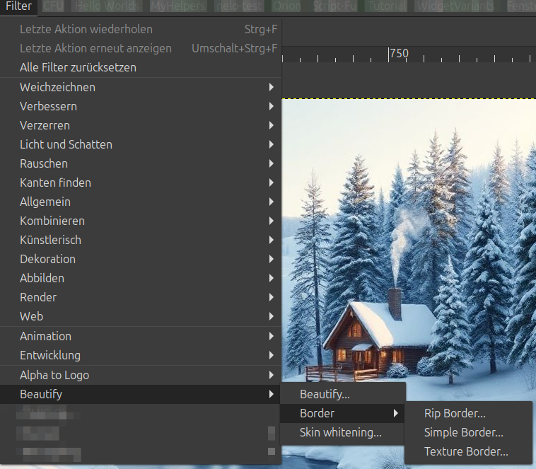Open the Verzerren filter category

(x=45, y=125)
